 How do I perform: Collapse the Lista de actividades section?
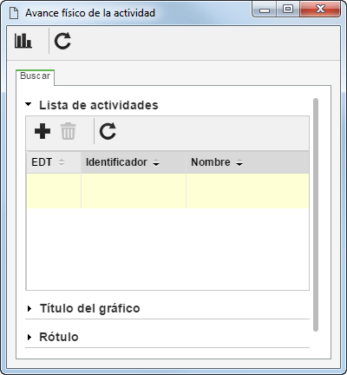point(29,104)
